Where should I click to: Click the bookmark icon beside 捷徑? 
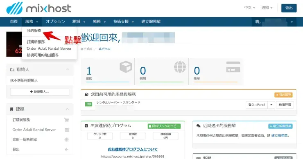click(11, 109)
